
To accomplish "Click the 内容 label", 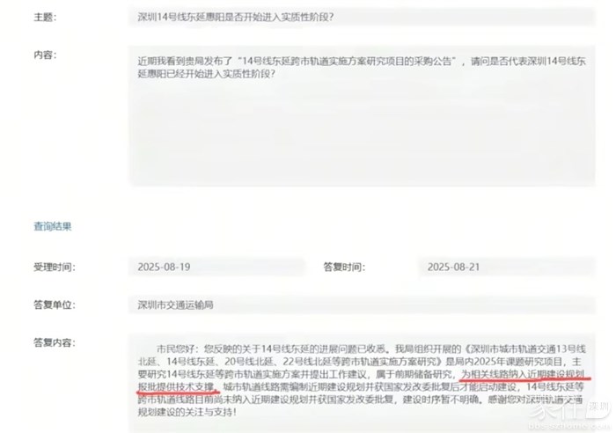I will pyautogui.click(x=45, y=55).
